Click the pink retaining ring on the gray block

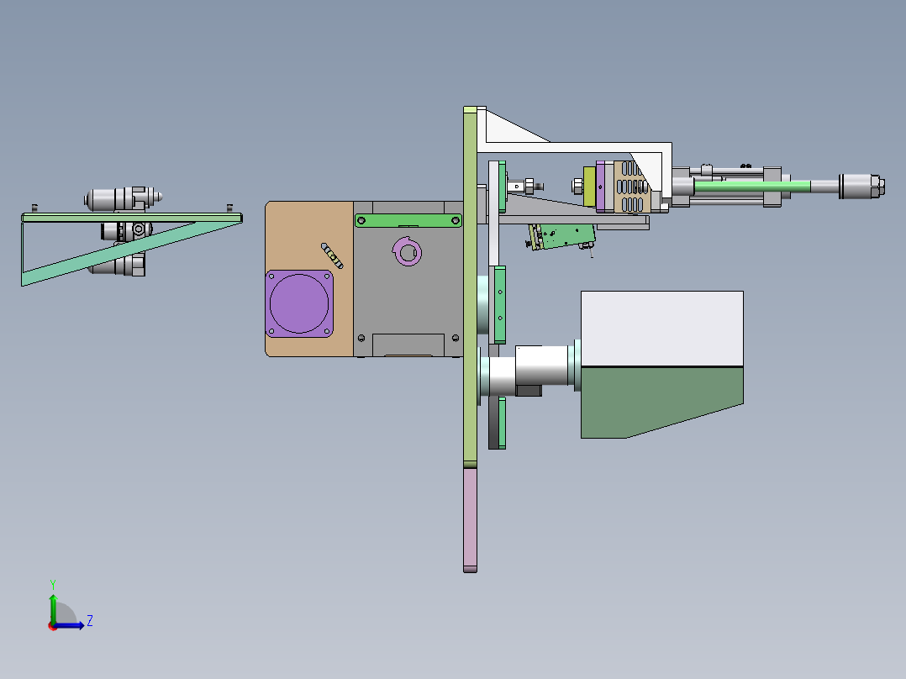408,252
